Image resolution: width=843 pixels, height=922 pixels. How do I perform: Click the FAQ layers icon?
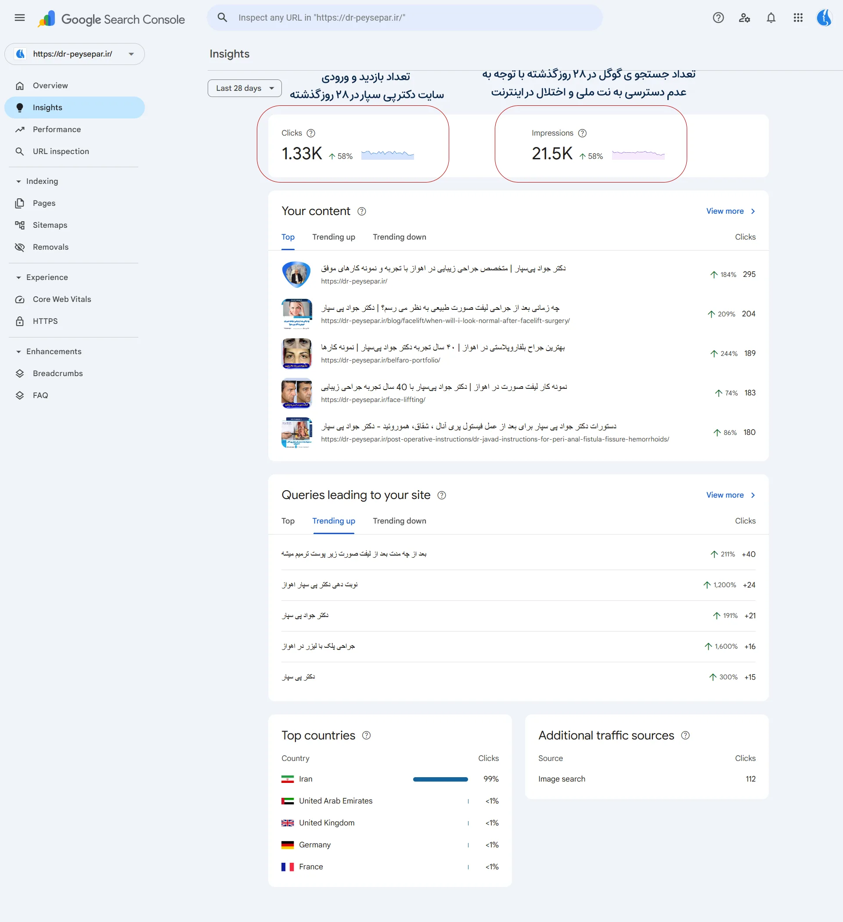[20, 395]
